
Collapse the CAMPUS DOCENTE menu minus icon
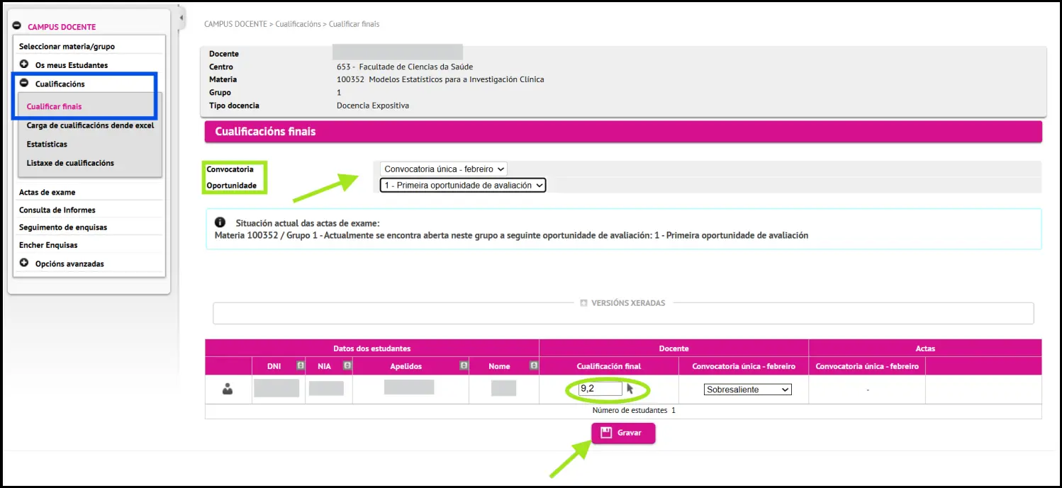click(x=16, y=26)
